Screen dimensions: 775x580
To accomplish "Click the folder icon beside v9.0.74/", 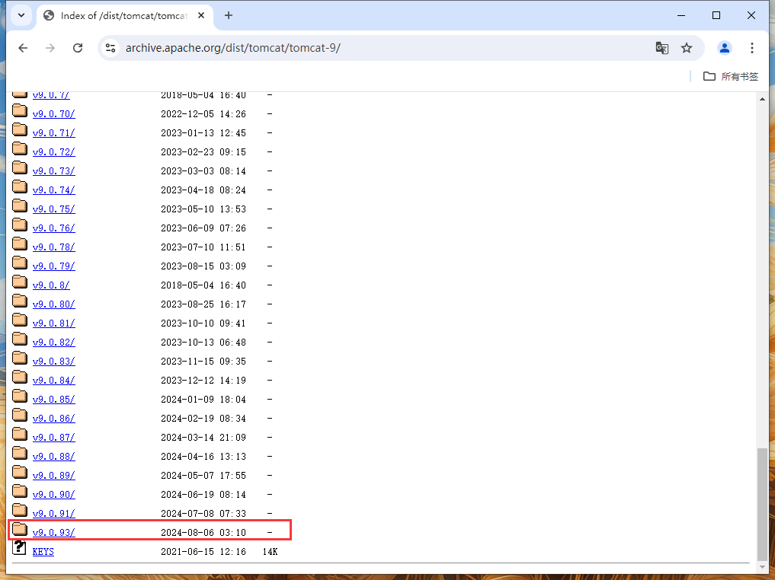I will tap(20, 186).
